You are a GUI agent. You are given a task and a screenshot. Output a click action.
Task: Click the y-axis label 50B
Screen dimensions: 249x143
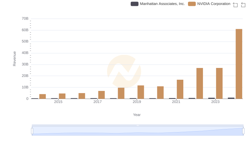(25, 42)
